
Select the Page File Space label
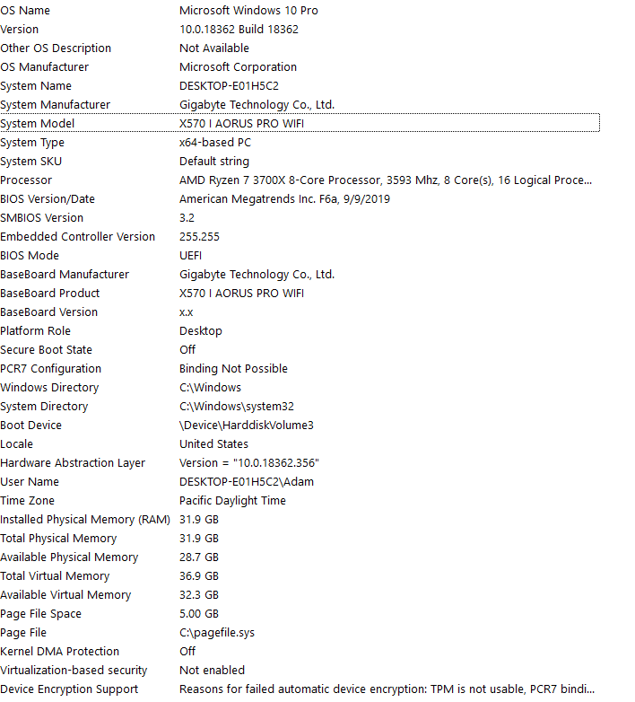click(x=40, y=613)
